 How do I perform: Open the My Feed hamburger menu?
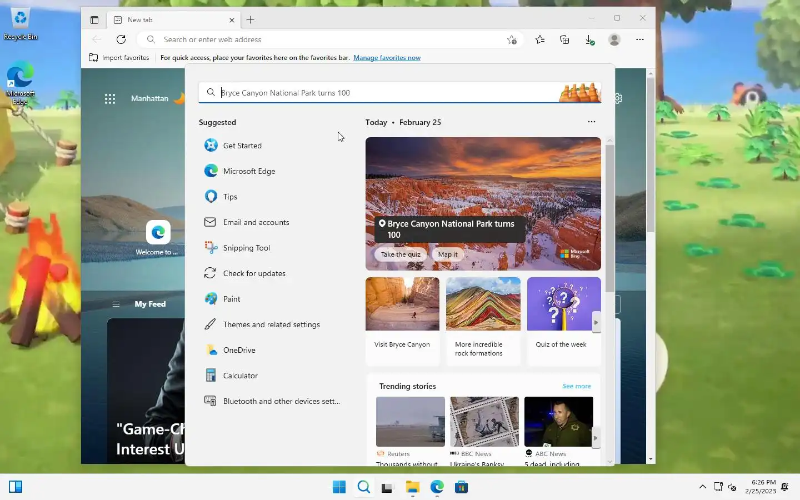[116, 304]
